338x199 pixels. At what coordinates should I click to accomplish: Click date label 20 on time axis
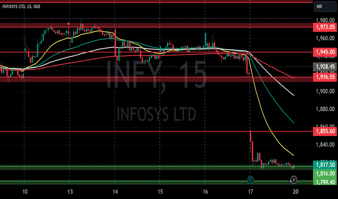pos(296,191)
